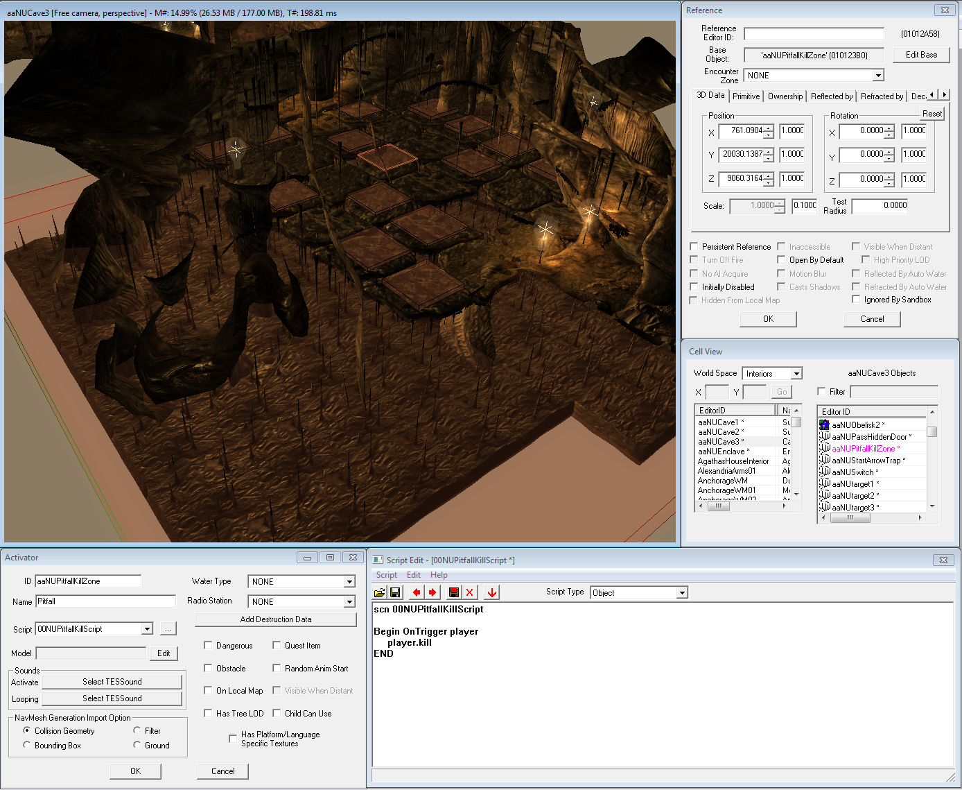962x790 pixels.
Task: Select the Bounding Box radio button
Action: pyautogui.click(x=27, y=746)
